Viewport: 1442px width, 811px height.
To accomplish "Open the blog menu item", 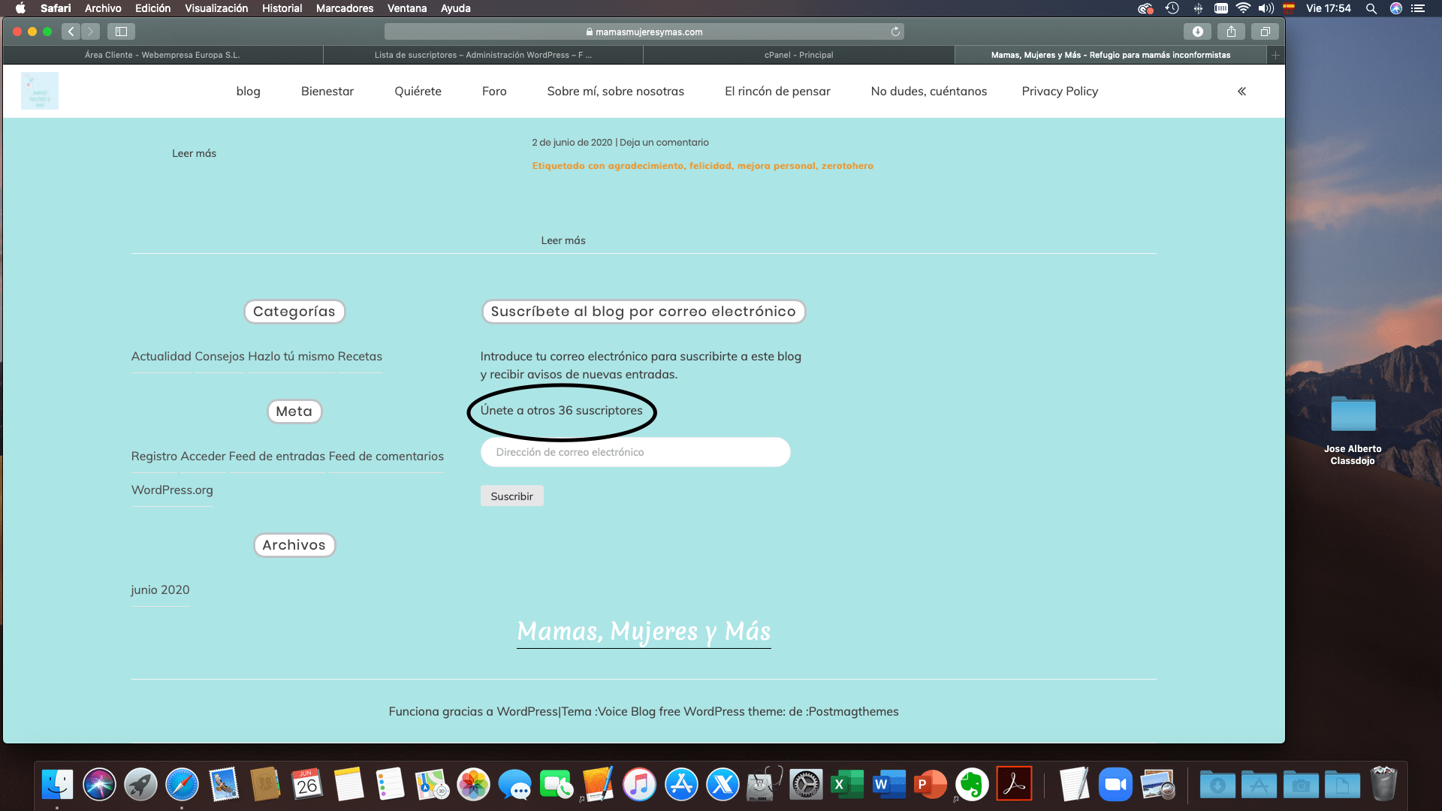I will coord(248,91).
